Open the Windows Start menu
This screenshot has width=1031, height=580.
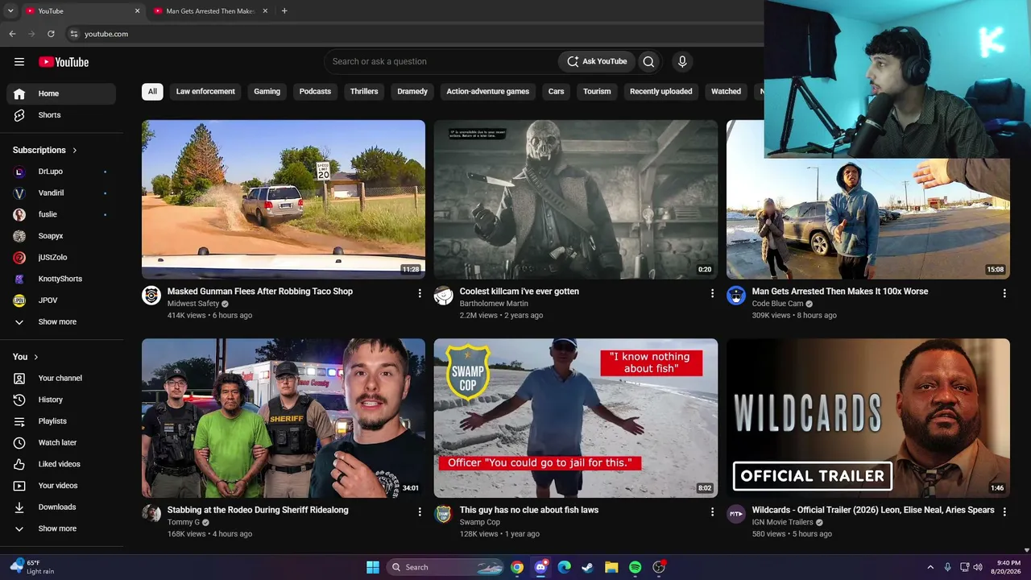(x=373, y=567)
